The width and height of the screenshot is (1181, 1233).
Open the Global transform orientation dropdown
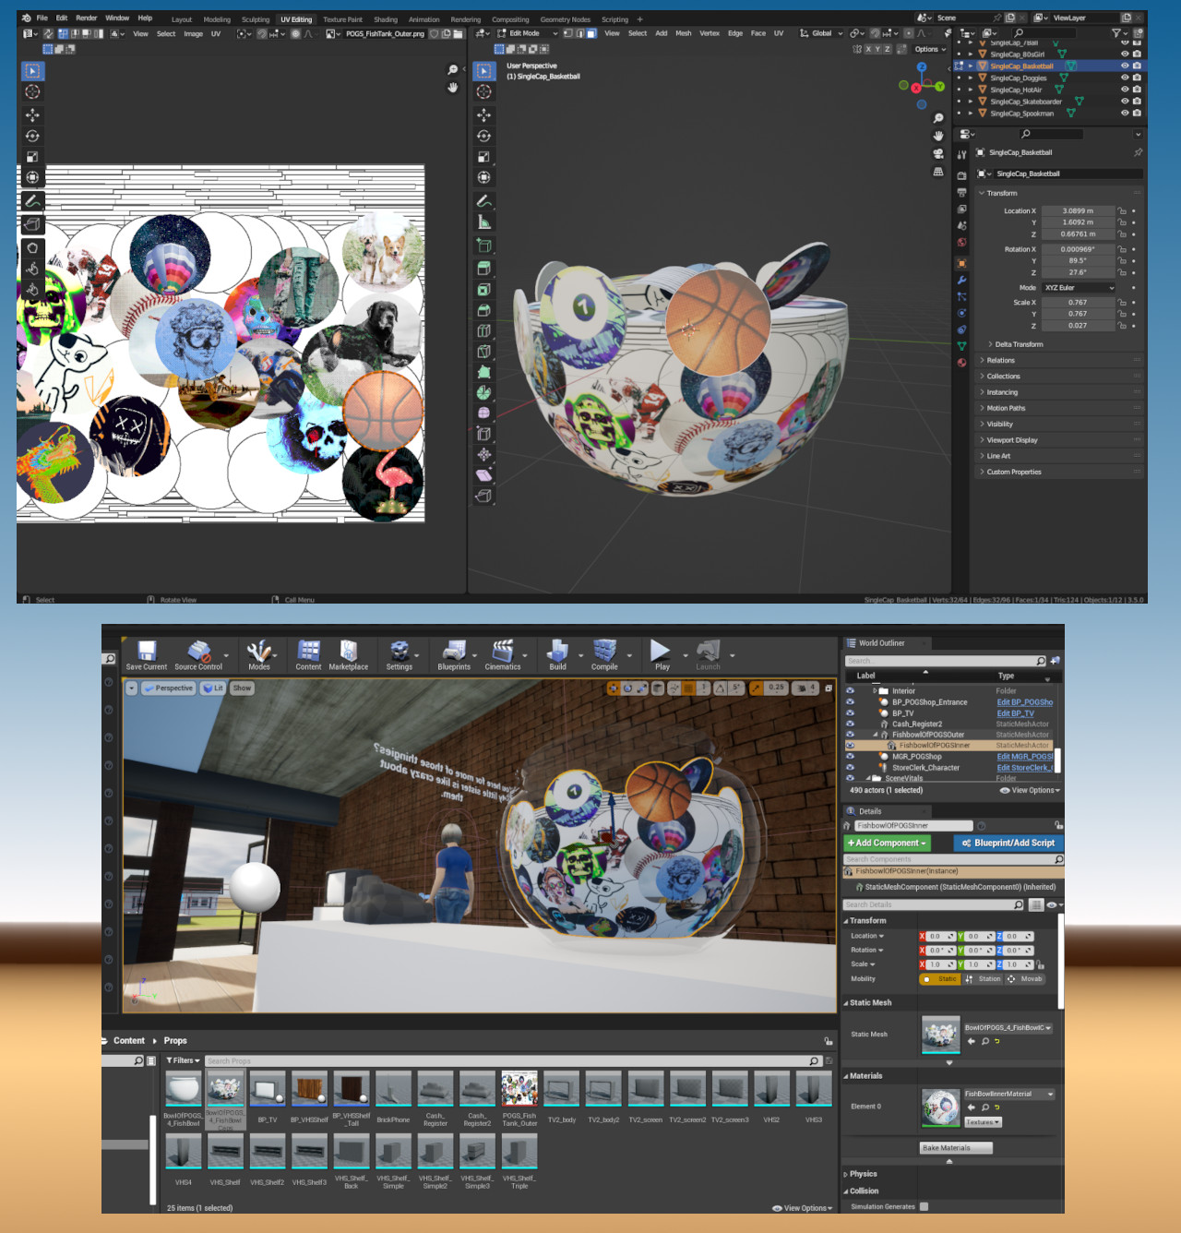(821, 33)
